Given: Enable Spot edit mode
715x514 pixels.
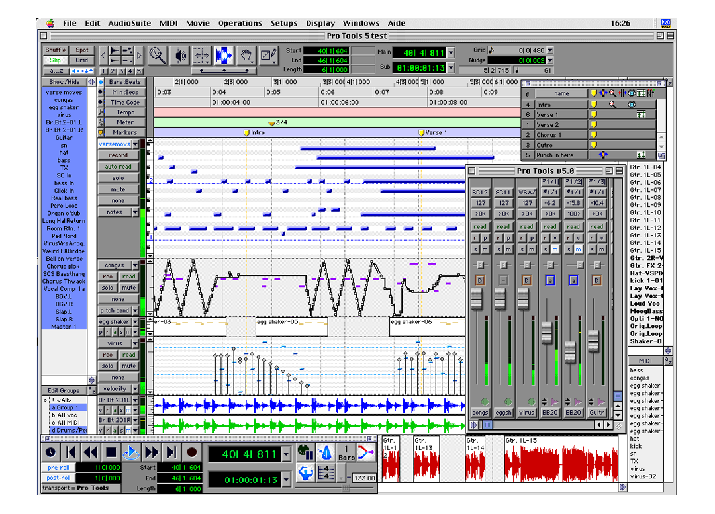Looking at the screenshot, I should (x=82, y=50).
